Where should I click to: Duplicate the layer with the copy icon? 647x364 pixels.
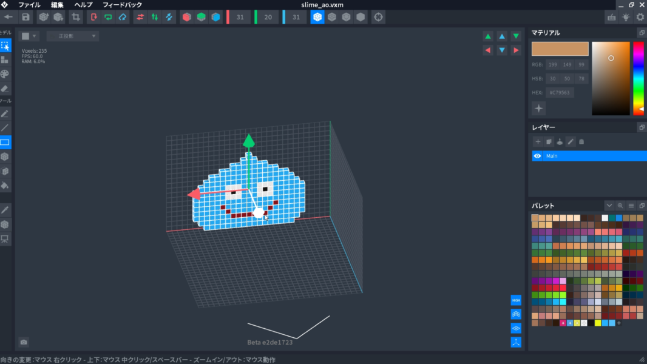(x=549, y=142)
